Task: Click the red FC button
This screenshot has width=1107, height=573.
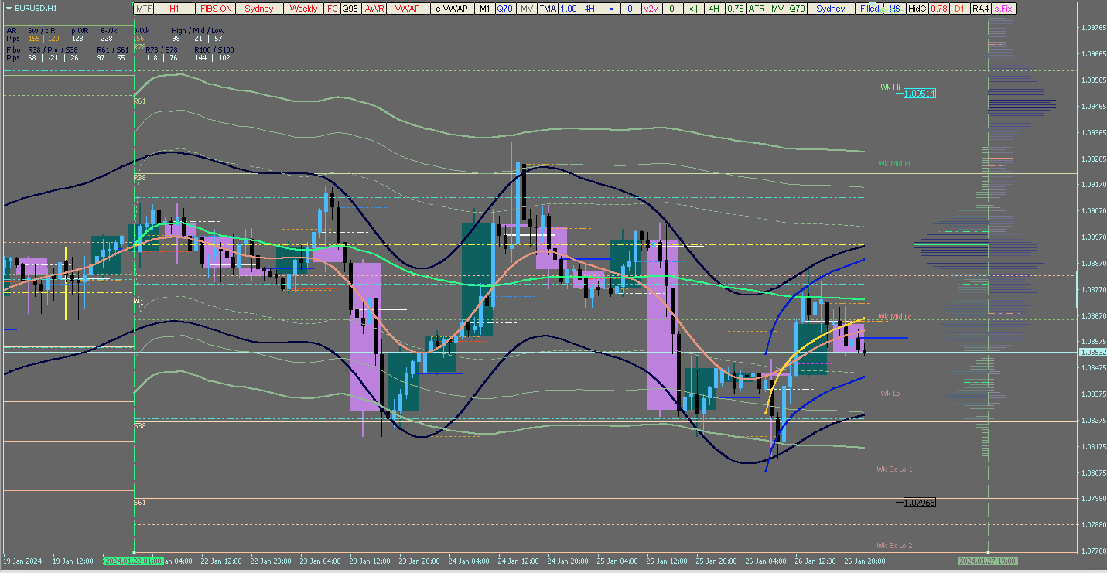Action: click(332, 9)
